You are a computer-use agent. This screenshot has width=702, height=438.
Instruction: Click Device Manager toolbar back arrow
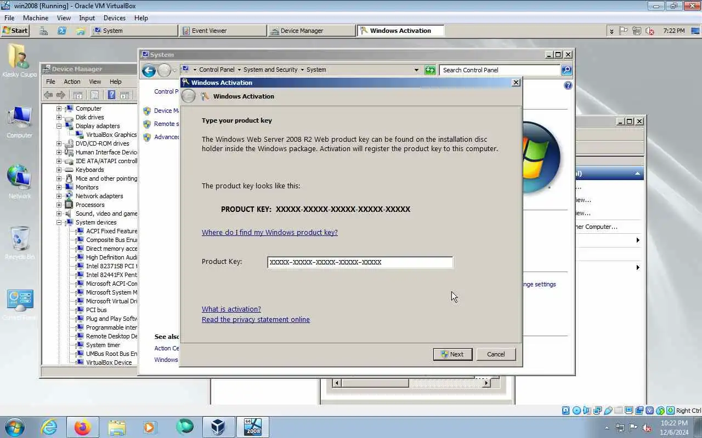(48, 95)
